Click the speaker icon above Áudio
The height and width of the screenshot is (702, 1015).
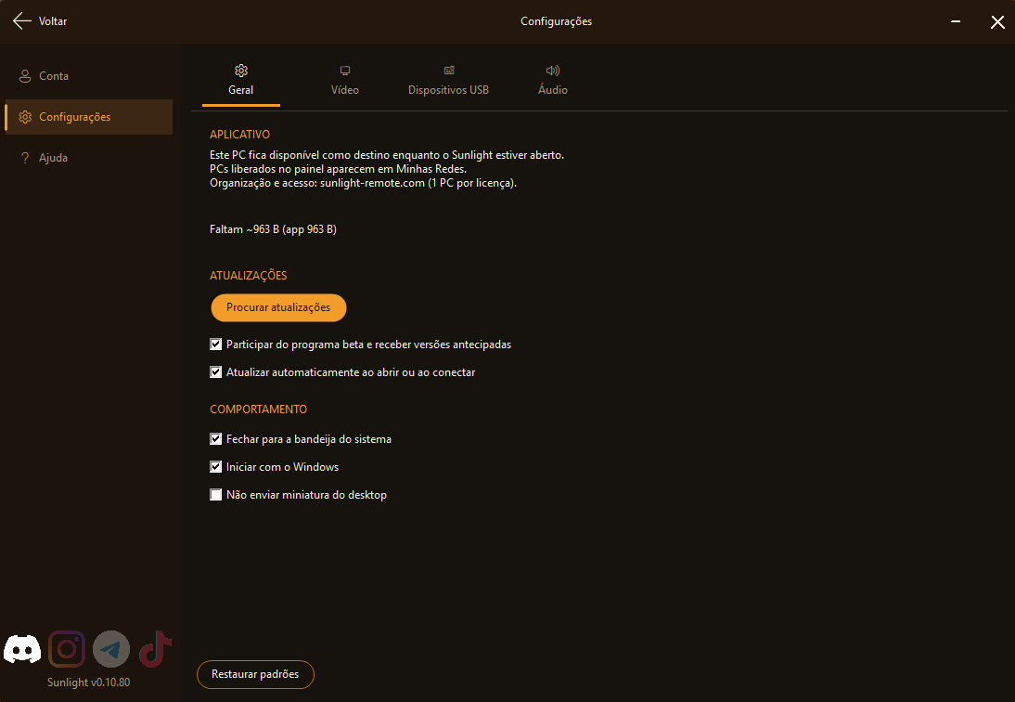tap(553, 70)
